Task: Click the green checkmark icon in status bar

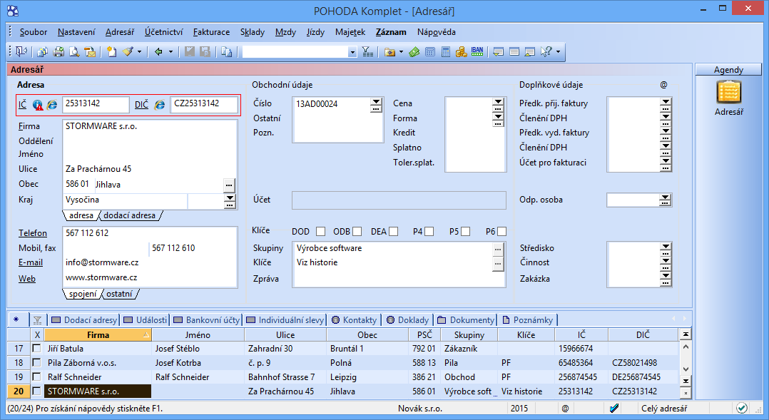Action: pyautogui.click(x=742, y=408)
